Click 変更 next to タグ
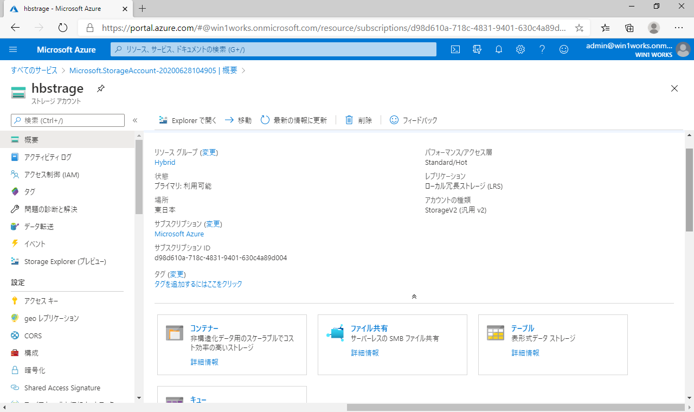Viewport: 694px width, 412px height. point(177,274)
